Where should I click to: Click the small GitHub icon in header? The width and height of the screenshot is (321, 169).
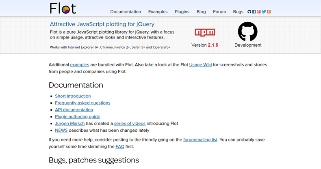coord(249,12)
